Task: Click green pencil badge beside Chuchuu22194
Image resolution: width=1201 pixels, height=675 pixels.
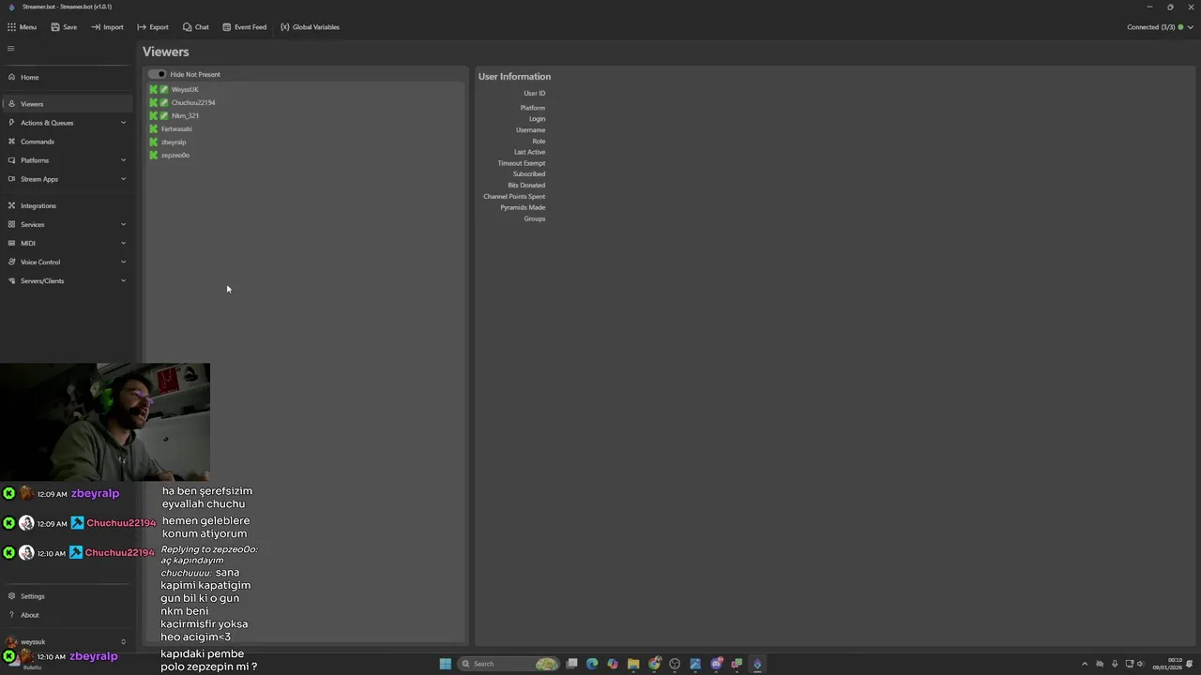Action: point(164,103)
